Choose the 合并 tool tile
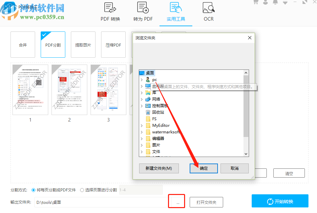Viewport: 317px width, 213px height. 23,45
